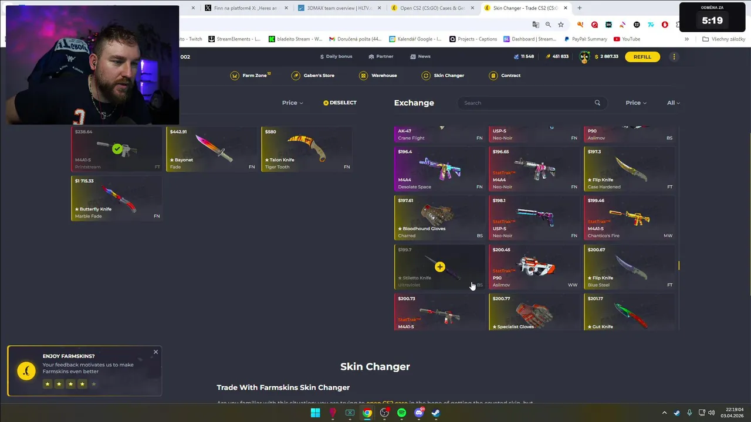Viewport: 751px width, 422px height.
Task: Show hidden system tray icons
Action: pos(664,413)
